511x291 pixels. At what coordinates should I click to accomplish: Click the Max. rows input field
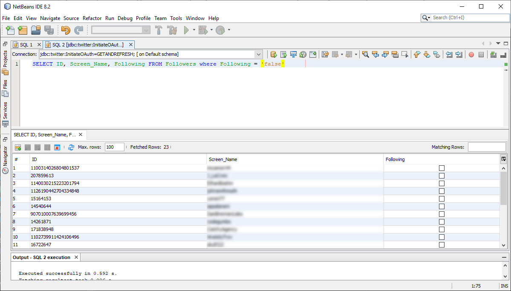114,147
